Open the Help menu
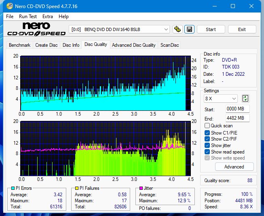Screen dimensions: 264x216 tap(63, 17)
